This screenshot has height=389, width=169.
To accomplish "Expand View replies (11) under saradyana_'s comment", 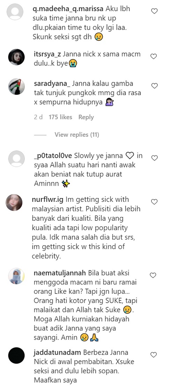I will [x=77, y=135].
